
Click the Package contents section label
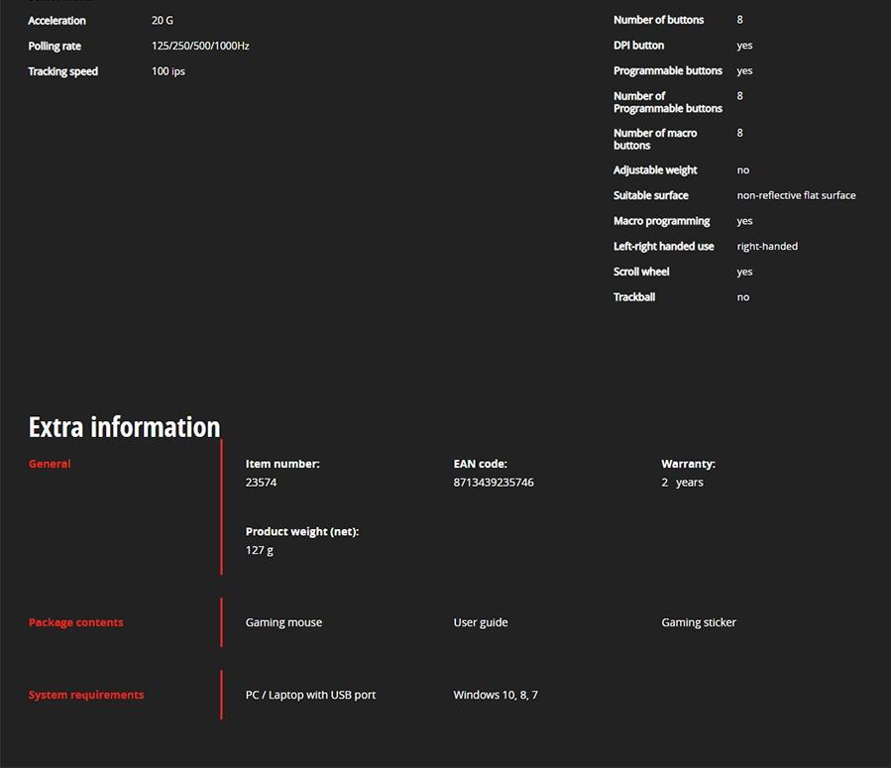click(x=75, y=622)
